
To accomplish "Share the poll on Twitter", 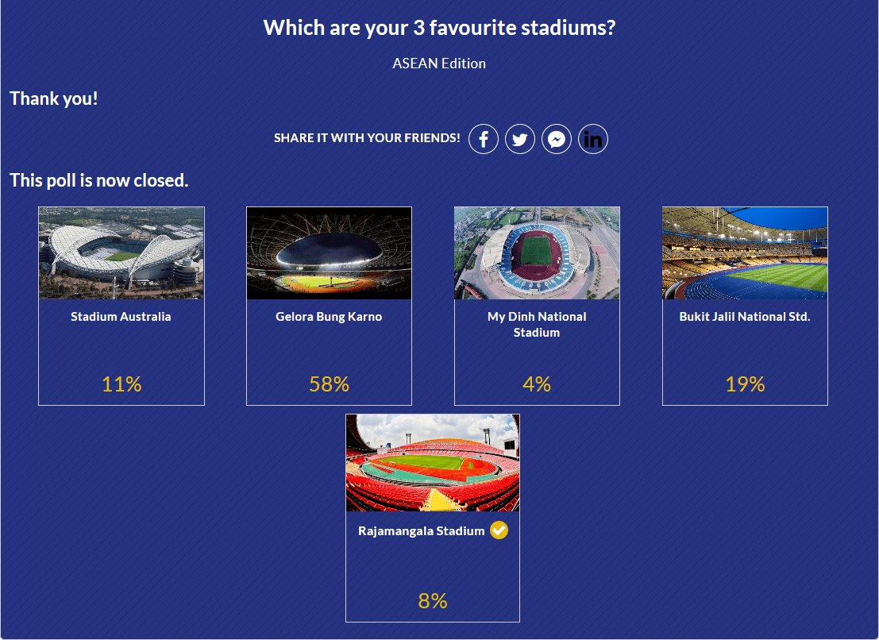I will [x=519, y=139].
